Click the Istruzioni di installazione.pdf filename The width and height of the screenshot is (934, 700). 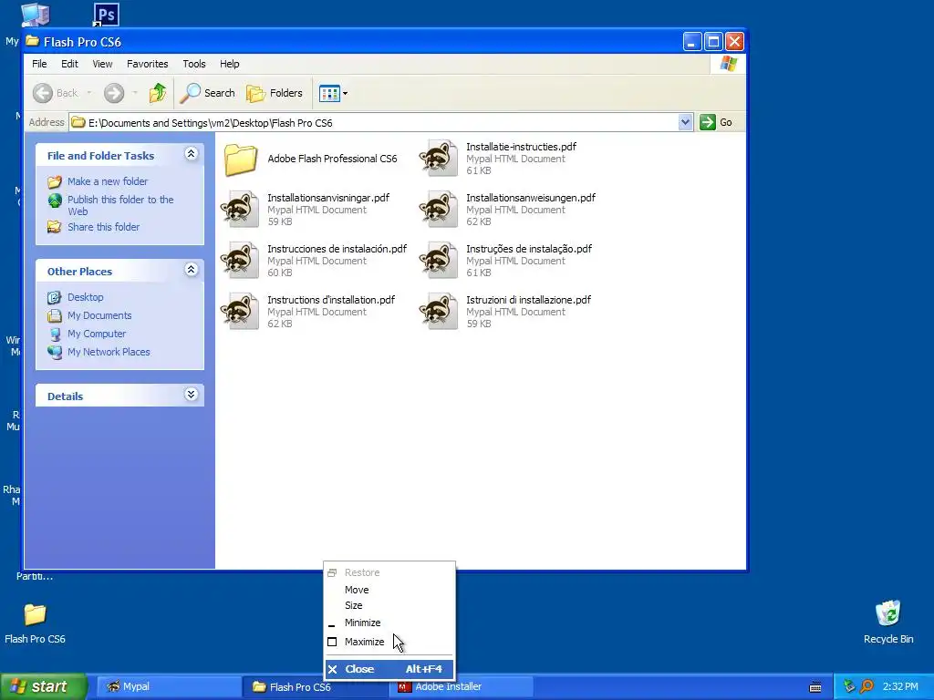528,299
